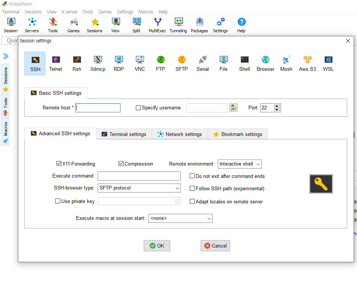
Task: Select the FTP session type
Action: [161, 63]
